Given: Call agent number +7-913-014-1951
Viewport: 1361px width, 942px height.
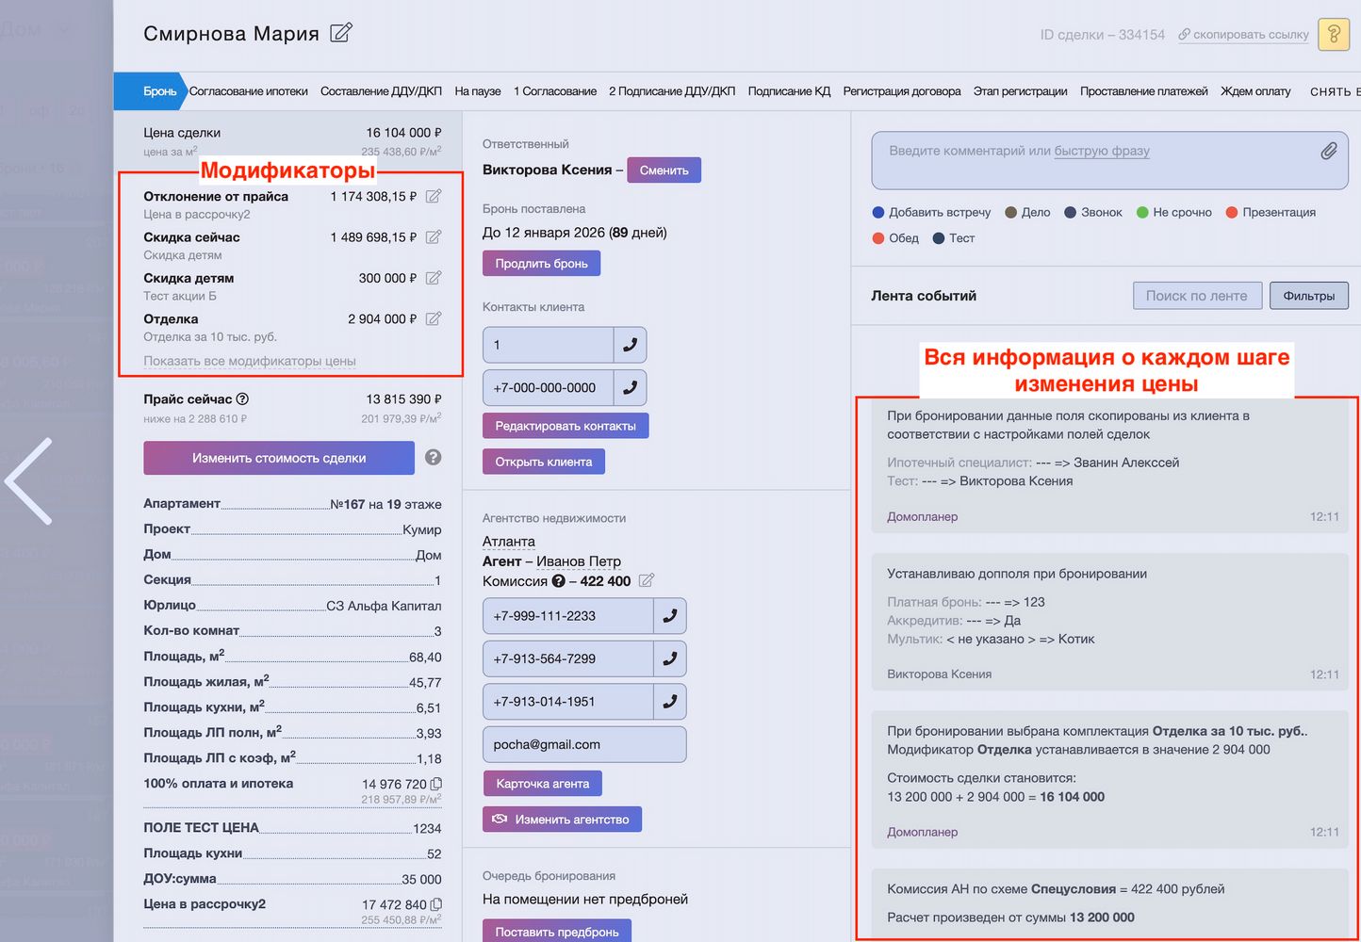Looking at the screenshot, I should (x=669, y=702).
